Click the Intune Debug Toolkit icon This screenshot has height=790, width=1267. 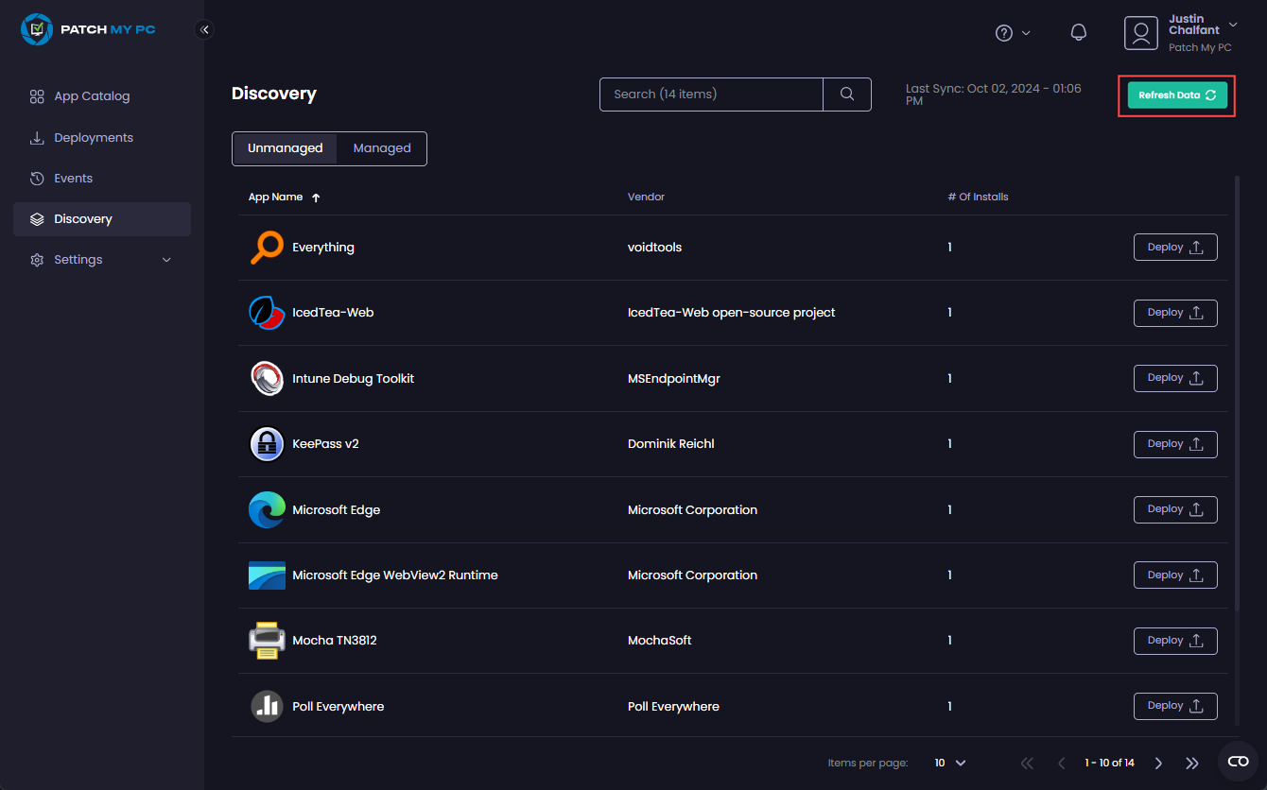click(267, 379)
